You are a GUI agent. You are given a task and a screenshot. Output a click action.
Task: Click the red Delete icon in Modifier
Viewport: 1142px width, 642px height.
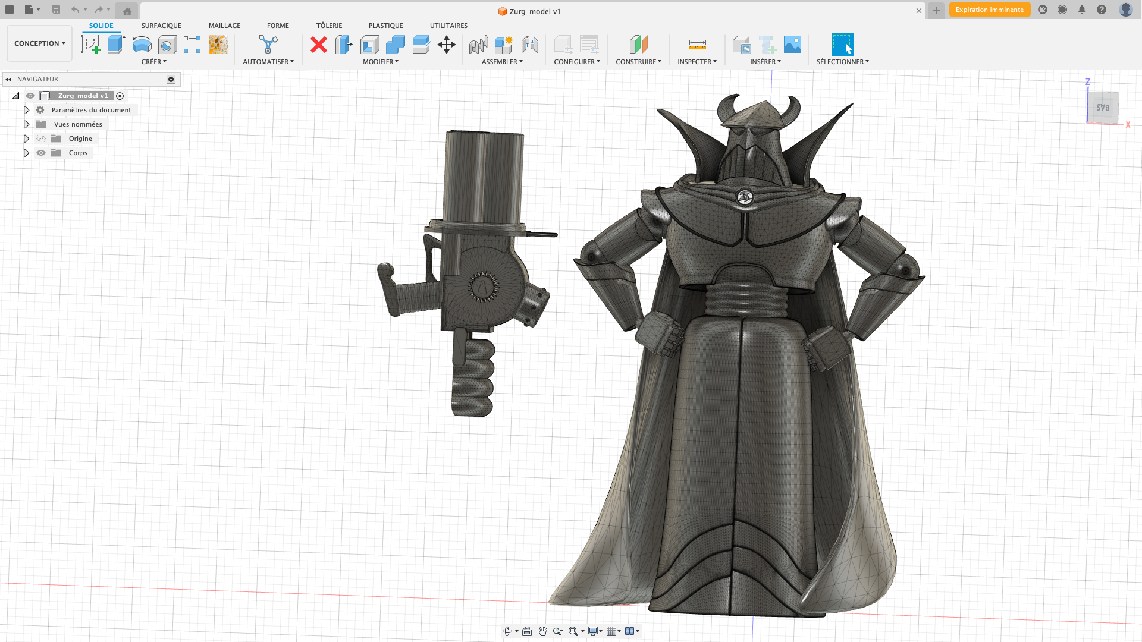coord(319,45)
